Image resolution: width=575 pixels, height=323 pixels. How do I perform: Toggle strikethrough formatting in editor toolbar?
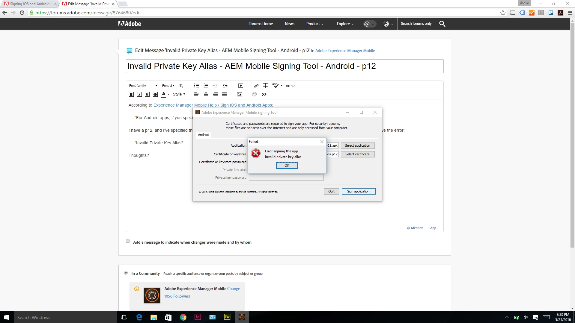click(155, 94)
